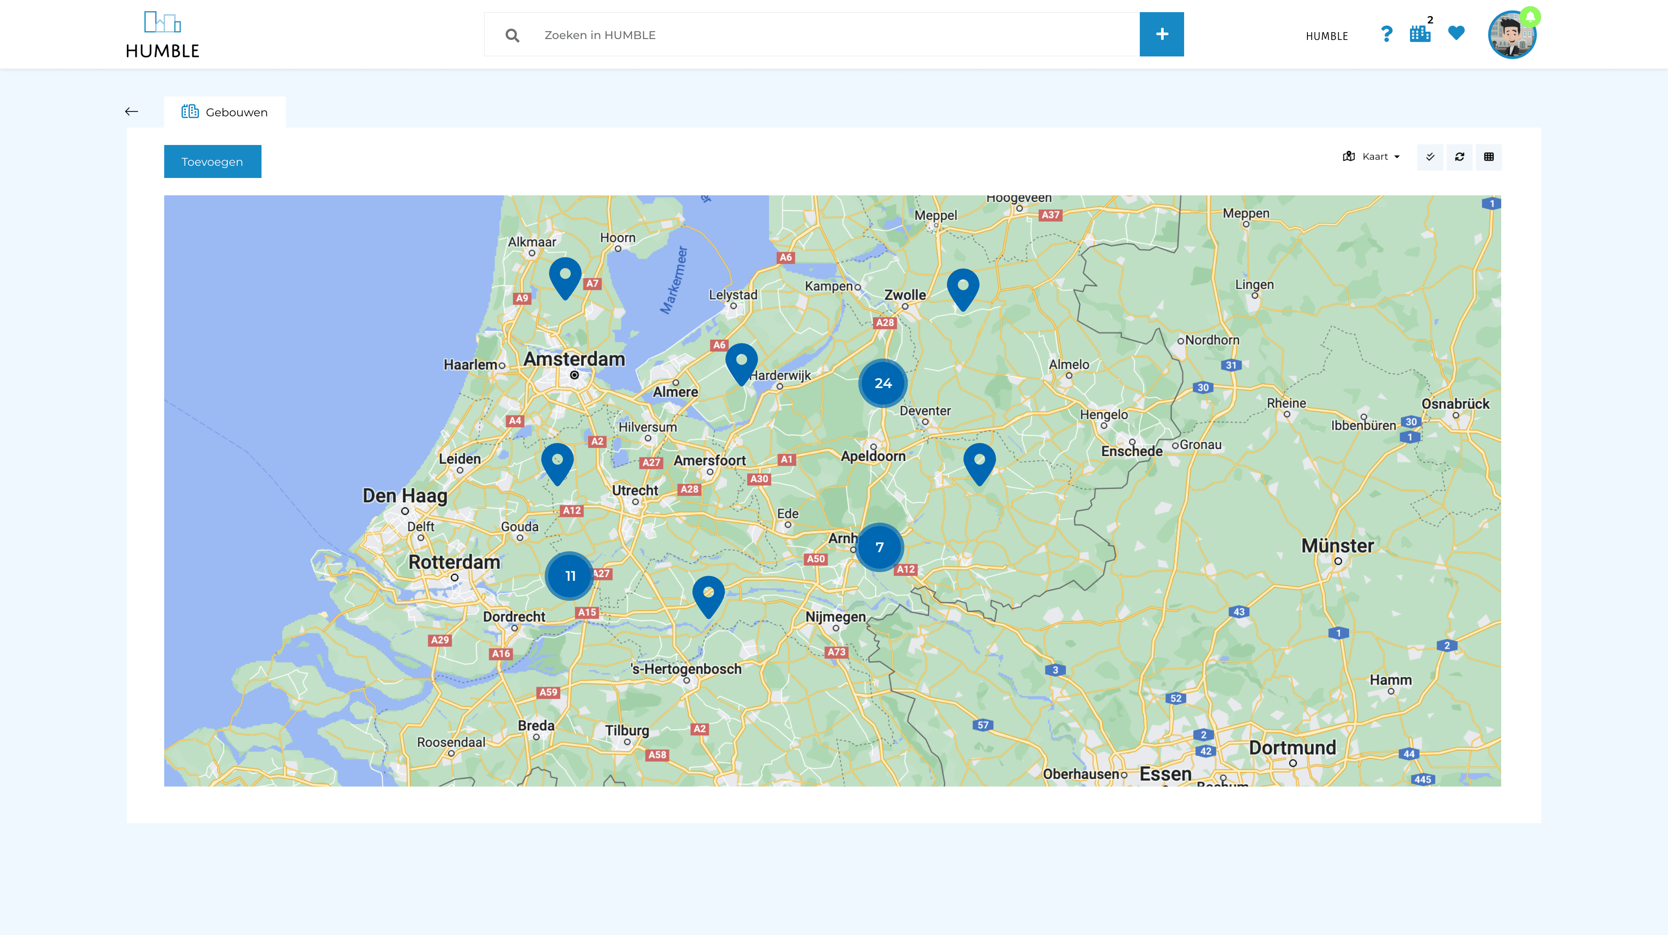Click the green notification bell
This screenshot has width=1668, height=935.
tap(1530, 16)
